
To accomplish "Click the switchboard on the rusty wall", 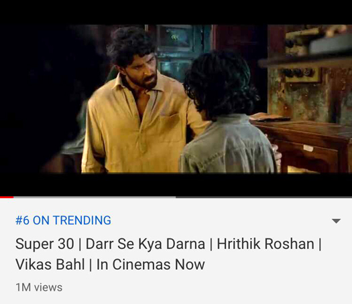I will click(302, 74).
